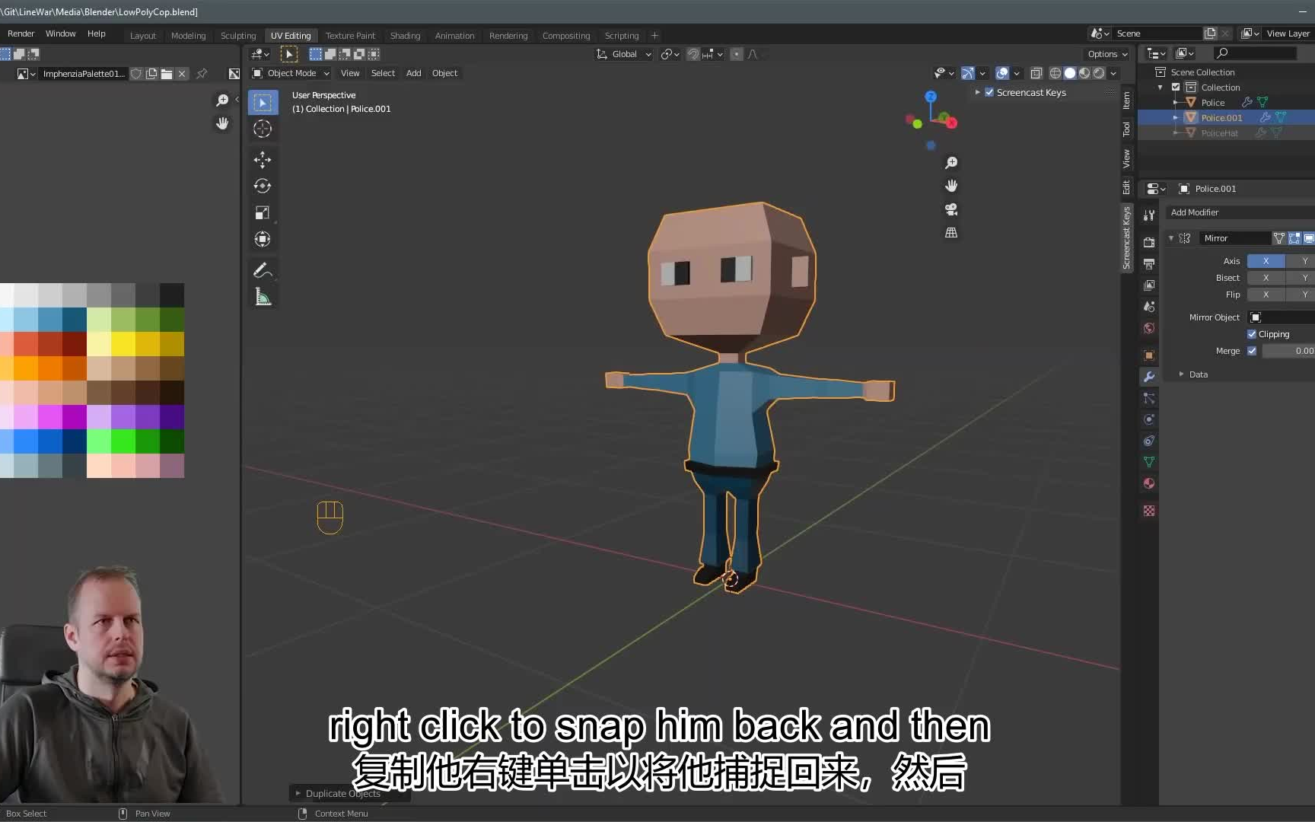This screenshot has width=1315, height=822.
Task: Switch viewport to wireframe shading mode
Action: tap(1055, 73)
